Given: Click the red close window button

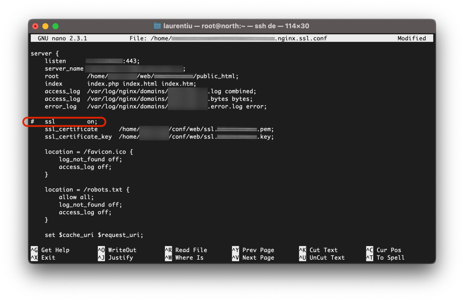Looking at the screenshot, I should pyautogui.click(x=35, y=26).
